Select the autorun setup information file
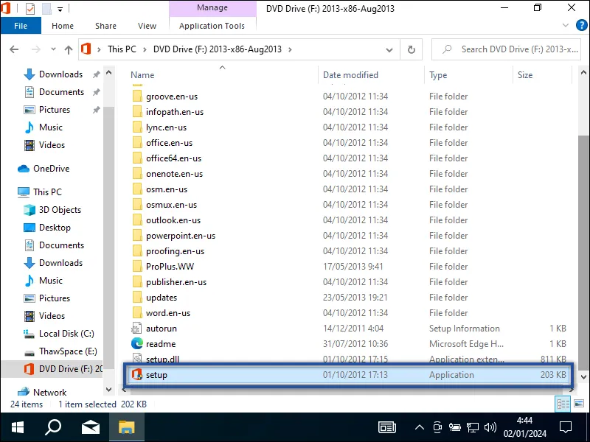Image resolution: width=590 pixels, height=442 pixels. 162,328
